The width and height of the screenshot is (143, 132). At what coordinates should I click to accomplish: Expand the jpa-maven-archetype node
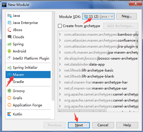[x=60, y=52]
